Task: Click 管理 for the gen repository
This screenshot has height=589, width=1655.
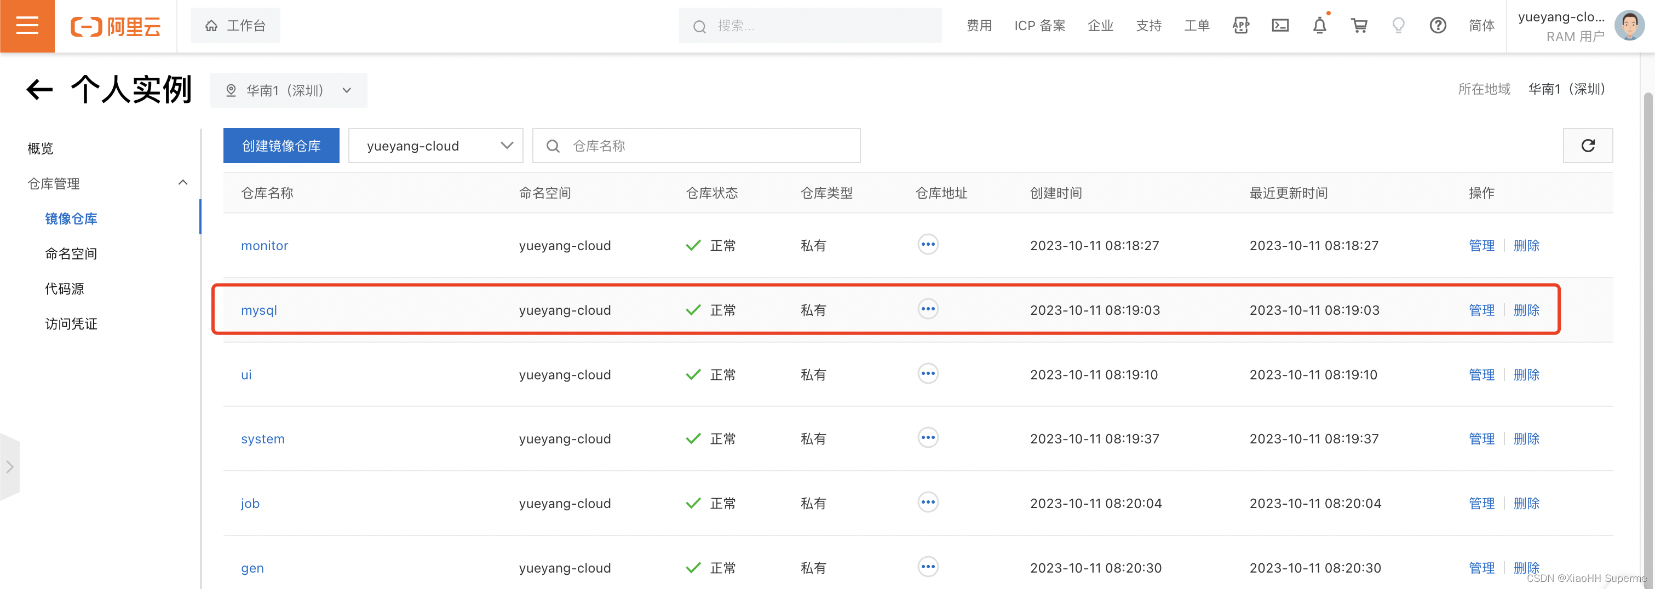Action: (1481, 568)
